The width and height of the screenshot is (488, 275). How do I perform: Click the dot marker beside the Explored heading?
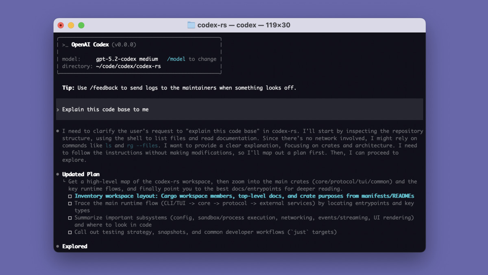point(58,246)
